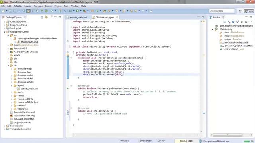Minimize the Outline view panel
This screenshot has height=143, width=255.
(247, 17)
